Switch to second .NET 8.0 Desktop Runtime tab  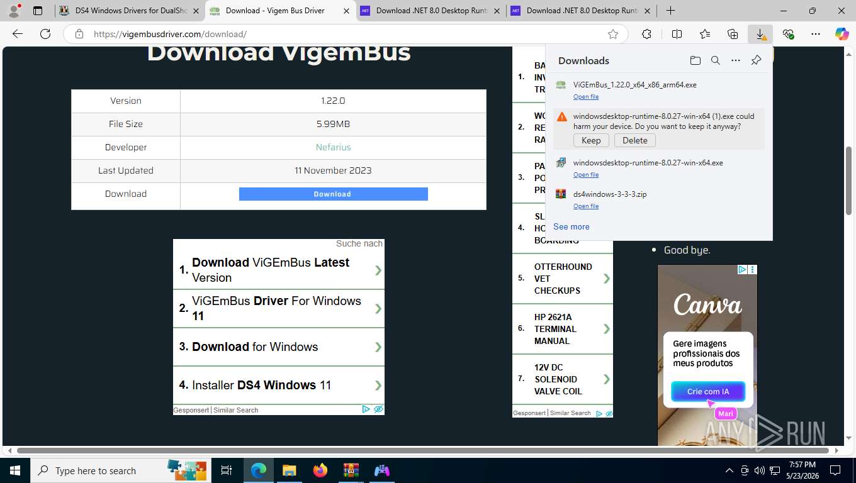[582, 11]
